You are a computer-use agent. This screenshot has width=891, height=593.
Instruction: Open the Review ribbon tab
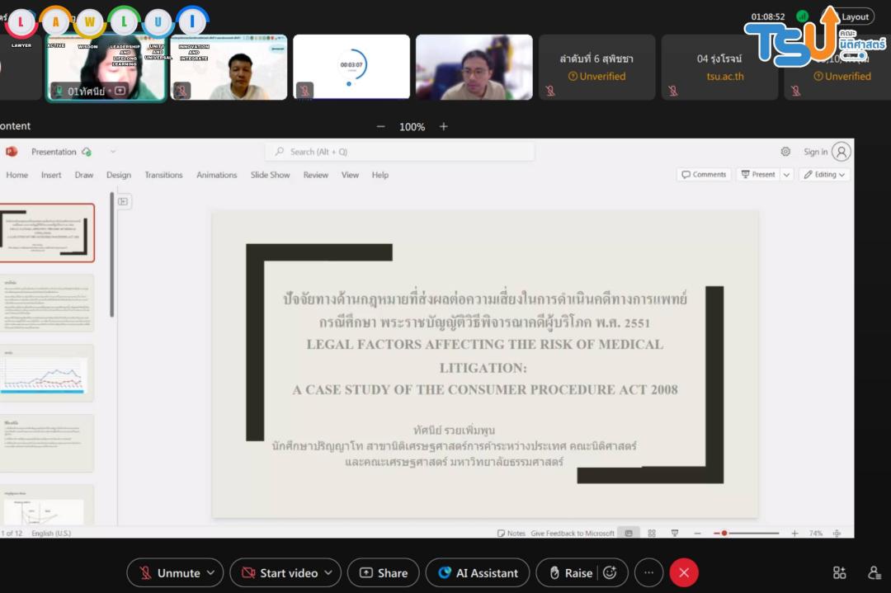[316, 175]
